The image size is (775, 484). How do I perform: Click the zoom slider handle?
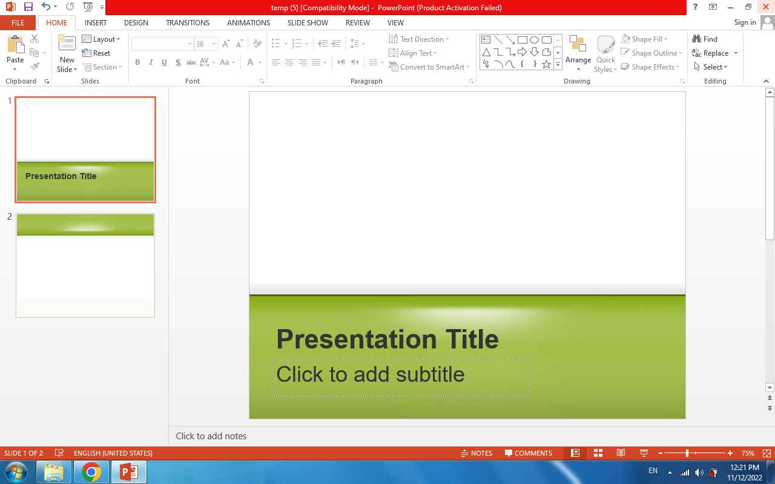(x=687, y=453)
